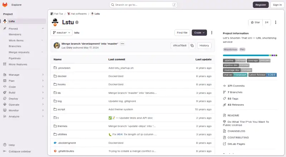Click the Pinned pin icon
This screenshot has height=157, width=286.
tap(5, 29)
